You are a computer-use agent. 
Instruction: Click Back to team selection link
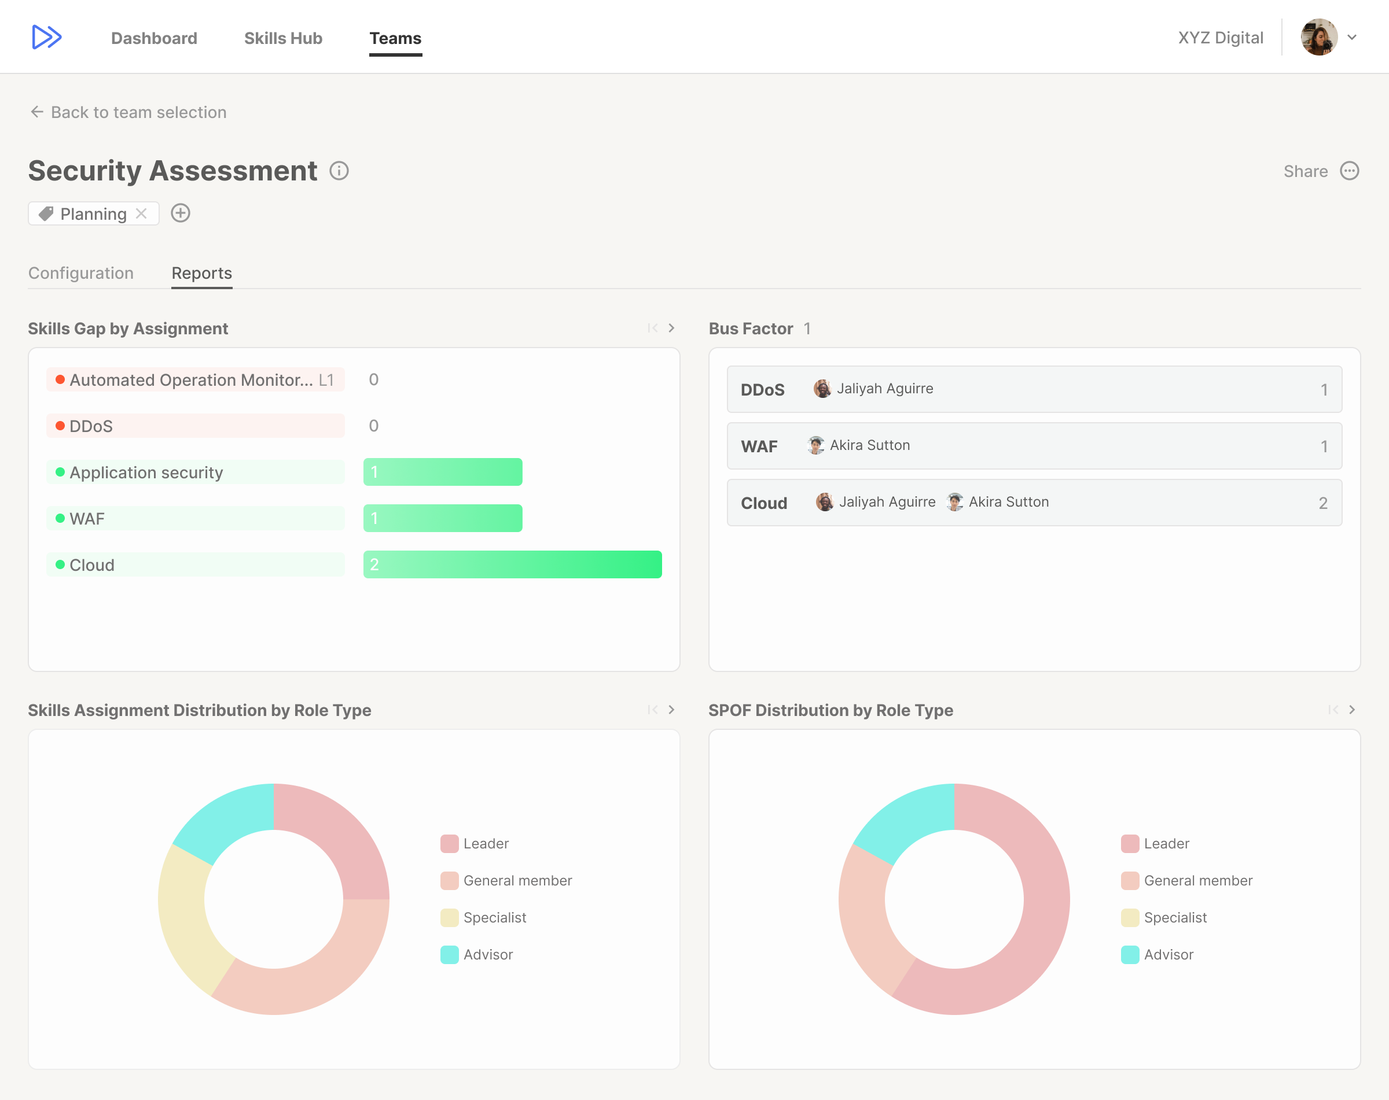pos(138,112)
